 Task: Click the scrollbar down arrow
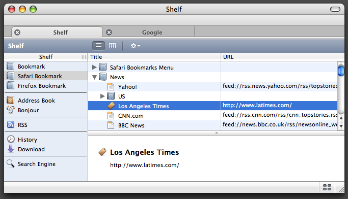point(341,126)
